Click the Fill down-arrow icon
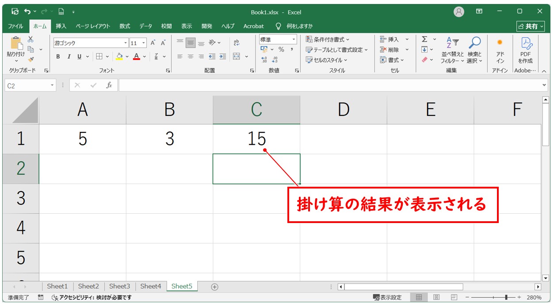Viewport: 554px width, 304px height. pyautogui.click(x=424, y=50)
